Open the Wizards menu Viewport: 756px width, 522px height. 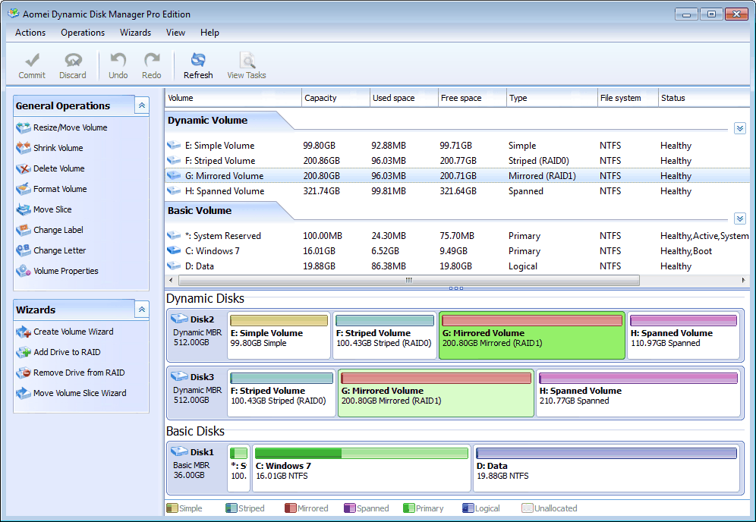[x=135, y=33]
